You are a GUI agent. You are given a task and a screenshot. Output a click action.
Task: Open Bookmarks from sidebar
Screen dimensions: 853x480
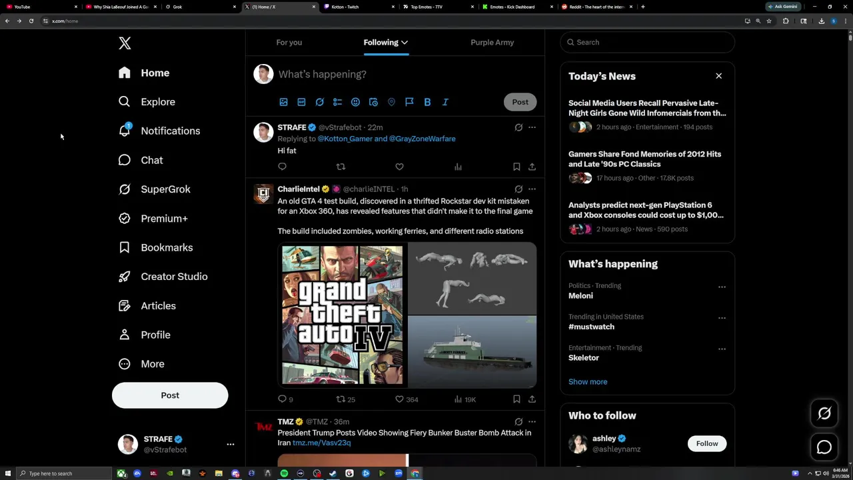157,247
